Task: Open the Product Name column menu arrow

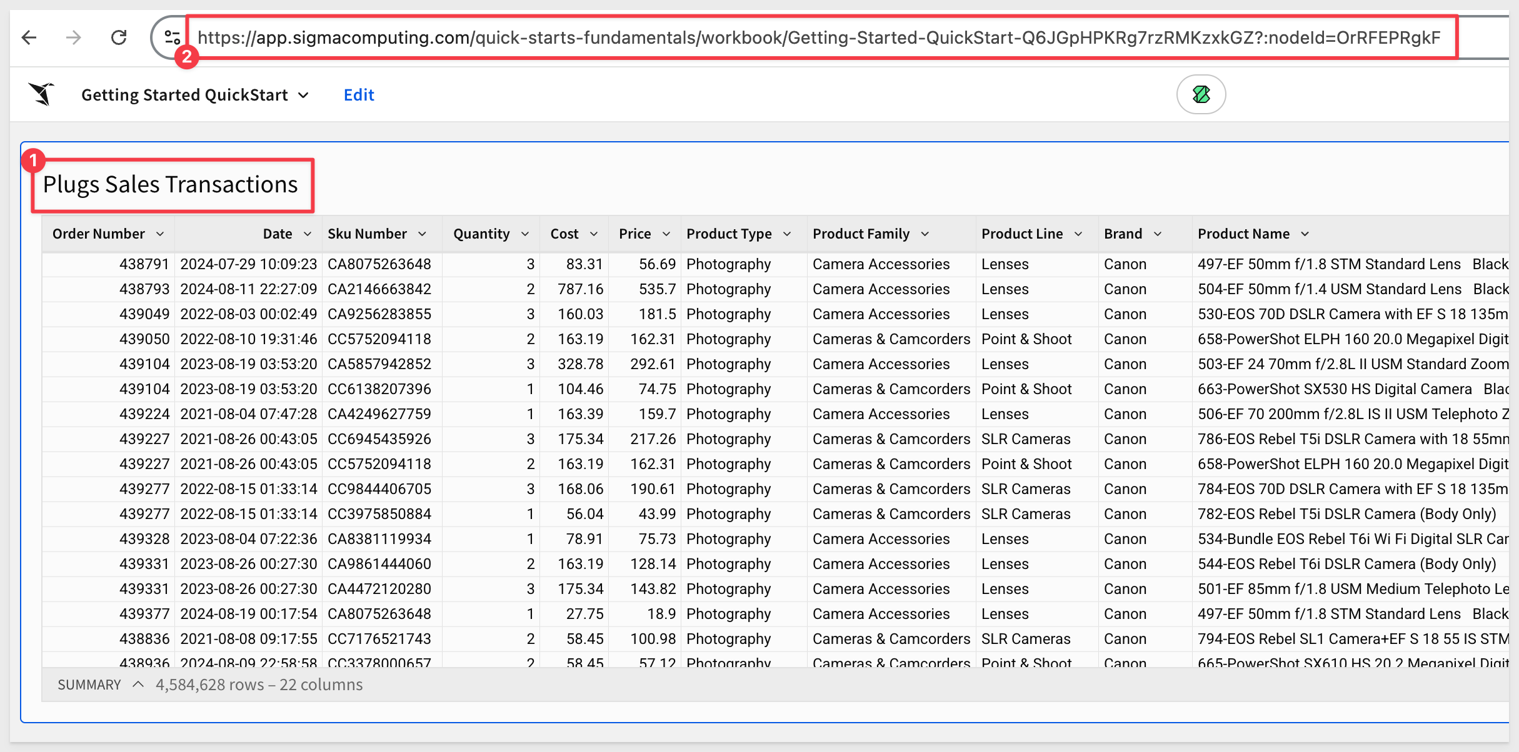Action: 1305,234
